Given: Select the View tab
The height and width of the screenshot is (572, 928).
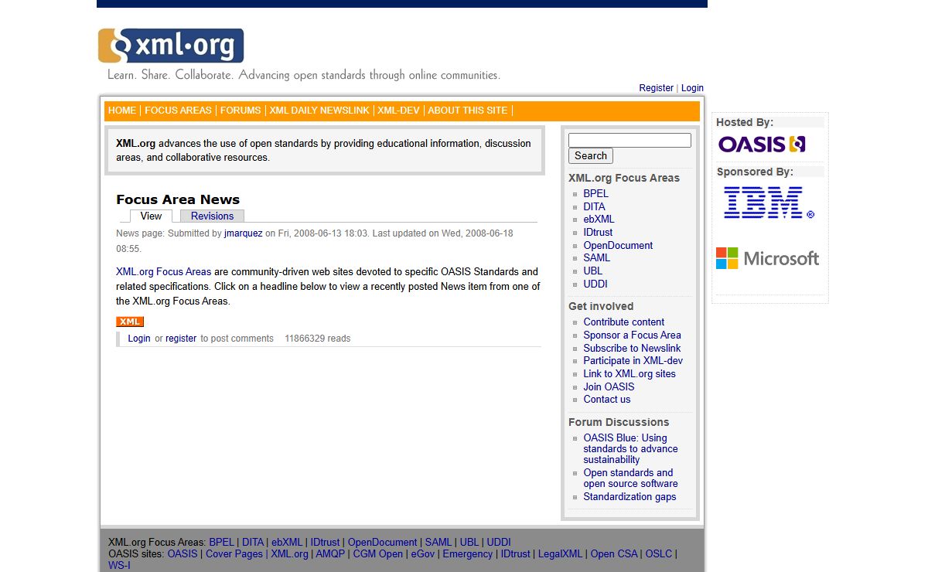Looking at the screenshot, I should (x=151, y=216).
